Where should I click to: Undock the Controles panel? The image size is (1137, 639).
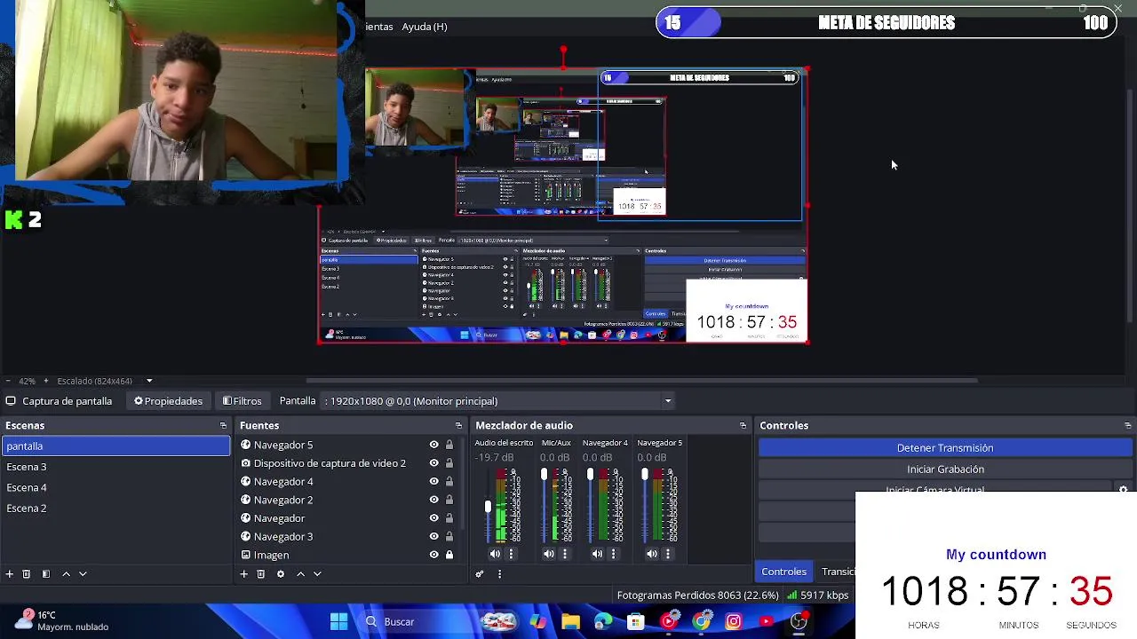click(x=1127, y=426)
